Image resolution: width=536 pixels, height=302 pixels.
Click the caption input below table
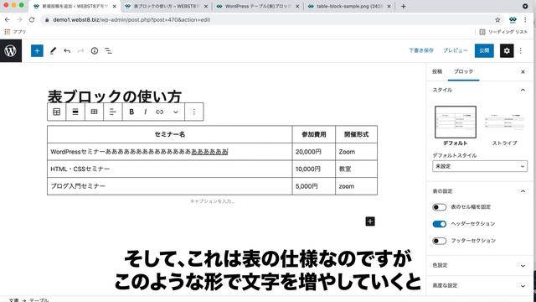pos(212,201)
